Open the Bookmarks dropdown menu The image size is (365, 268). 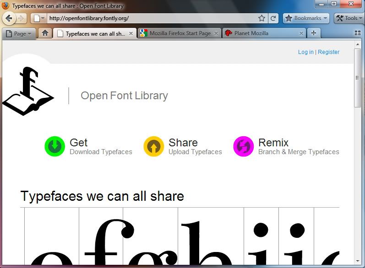pos(306,18)
